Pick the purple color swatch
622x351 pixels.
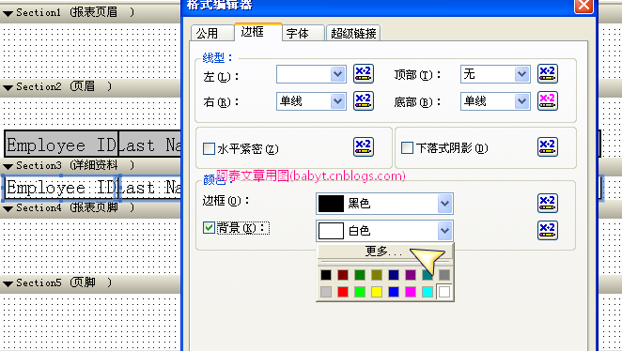click(411, 275)
